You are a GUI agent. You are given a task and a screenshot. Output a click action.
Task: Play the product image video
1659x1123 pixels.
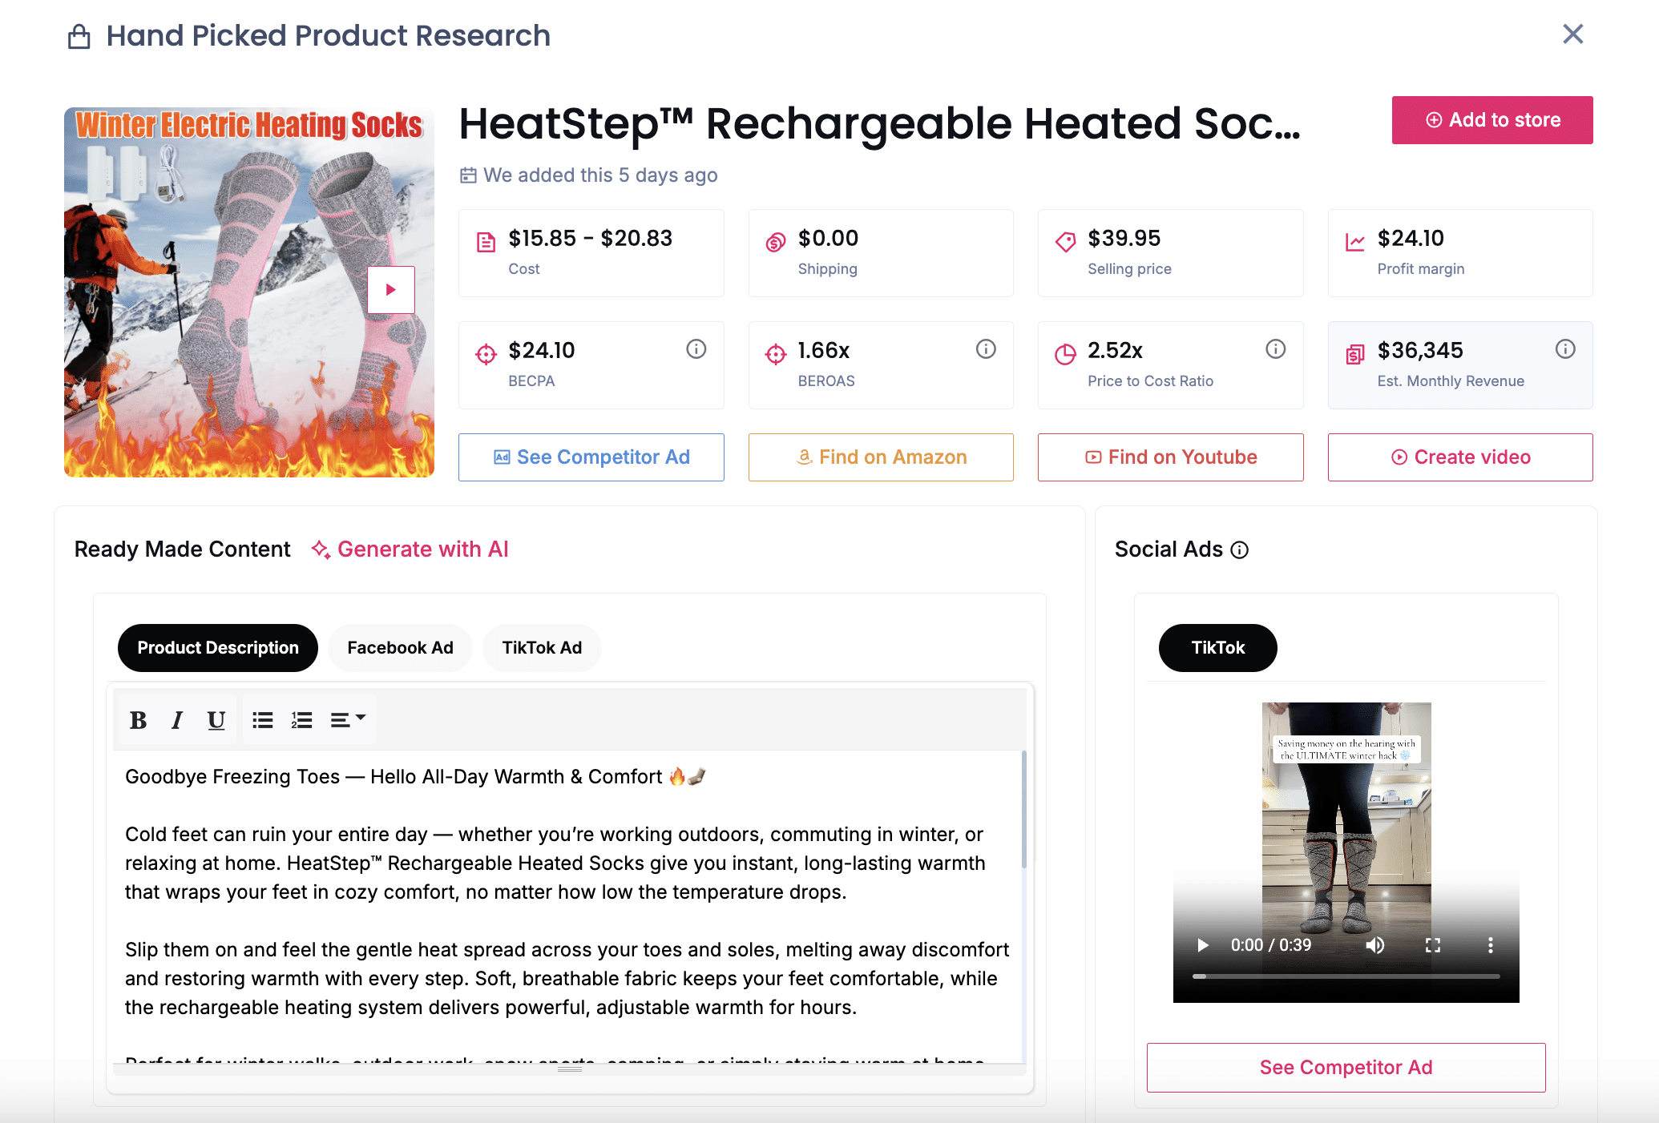(391, 290)
